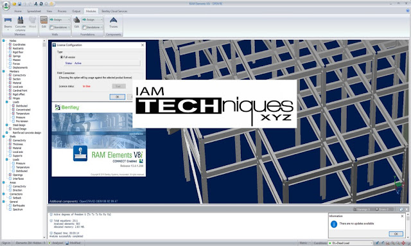The width and height of the screenshot is (411, 246).
Task: Collapse the Shells tree group
Action: coord(4,137)
